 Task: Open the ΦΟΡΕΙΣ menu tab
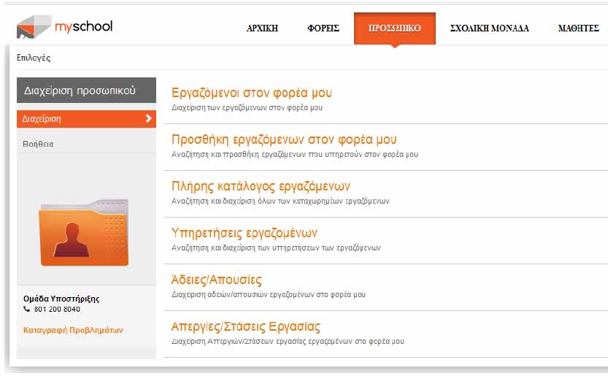(323, 29)
